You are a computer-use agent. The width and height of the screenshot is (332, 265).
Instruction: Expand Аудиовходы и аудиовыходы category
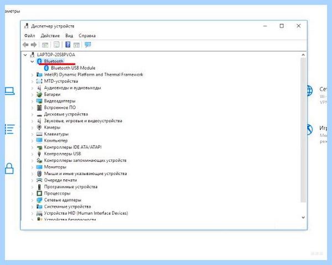click(32, 88)
